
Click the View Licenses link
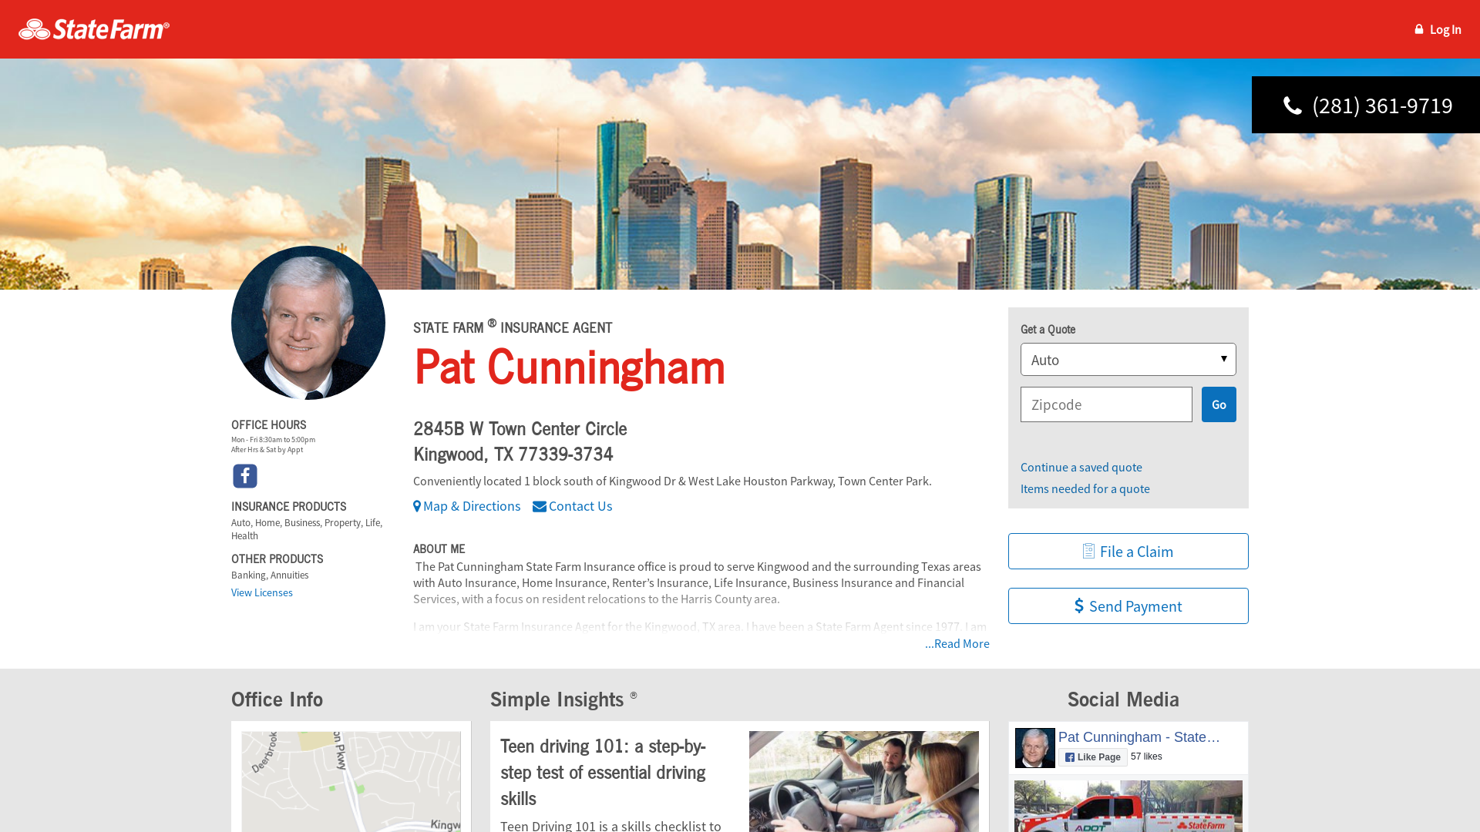[x=262, y=592]
